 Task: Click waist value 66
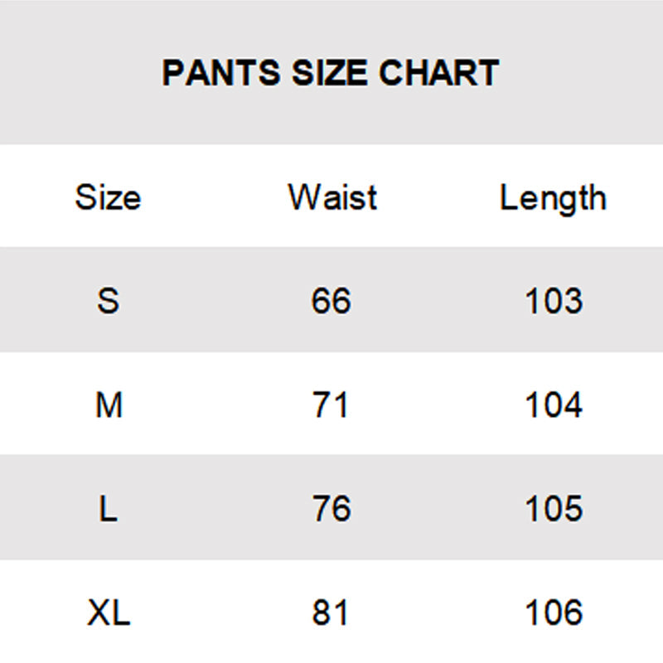tap(331, 301)
